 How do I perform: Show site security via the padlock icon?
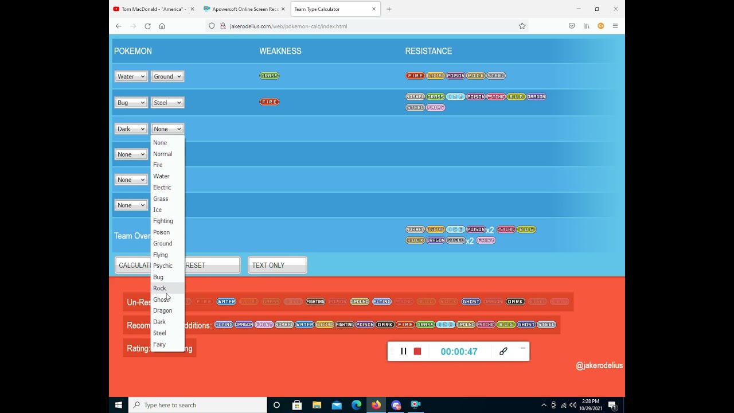(x=223, y=26)
